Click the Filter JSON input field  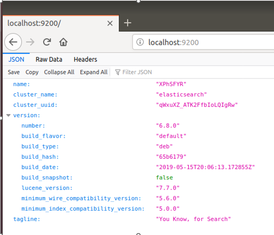[x=137, y=72]
